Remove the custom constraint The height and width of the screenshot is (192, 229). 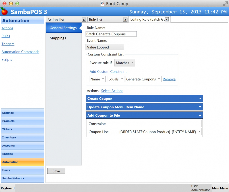pos(169,79)
